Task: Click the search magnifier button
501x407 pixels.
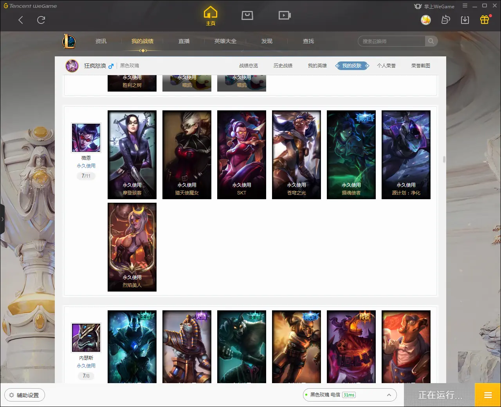Action: click(x=431, y=41)
